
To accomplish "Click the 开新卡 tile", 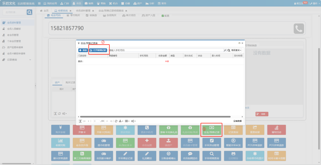I will coord(82,130).
